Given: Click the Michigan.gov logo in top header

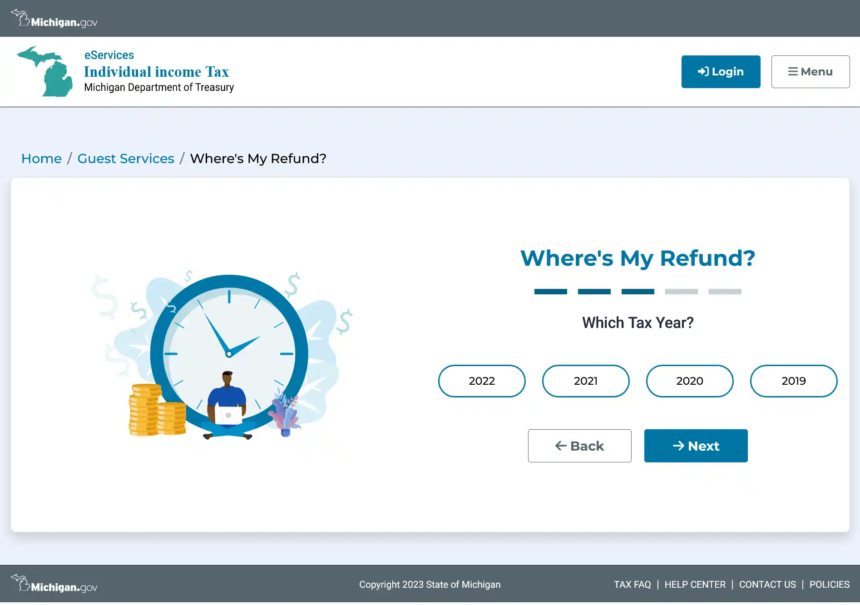Looking at the screenshot, I should click(54, 19).
